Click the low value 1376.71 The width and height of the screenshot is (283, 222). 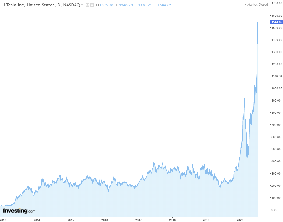(x=145, y=5)
